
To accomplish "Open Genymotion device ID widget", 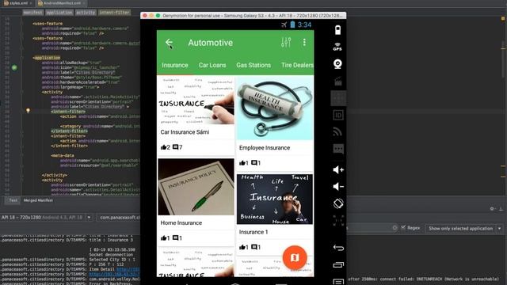I will (x=338, y=115).
